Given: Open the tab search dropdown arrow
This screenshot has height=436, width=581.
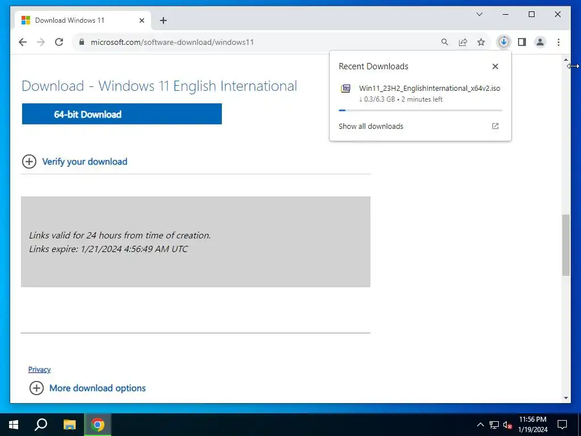Looking at the screenshot, I should [479, 14].
